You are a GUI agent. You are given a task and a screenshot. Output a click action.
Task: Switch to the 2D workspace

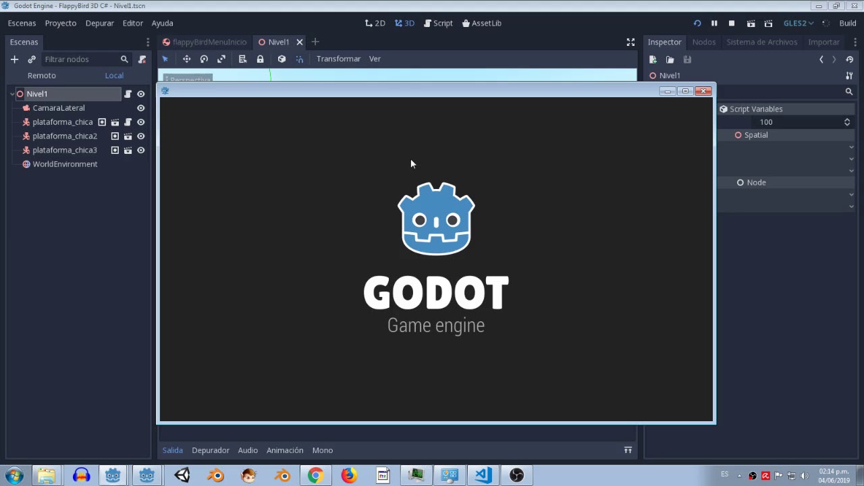click(375, 23)
